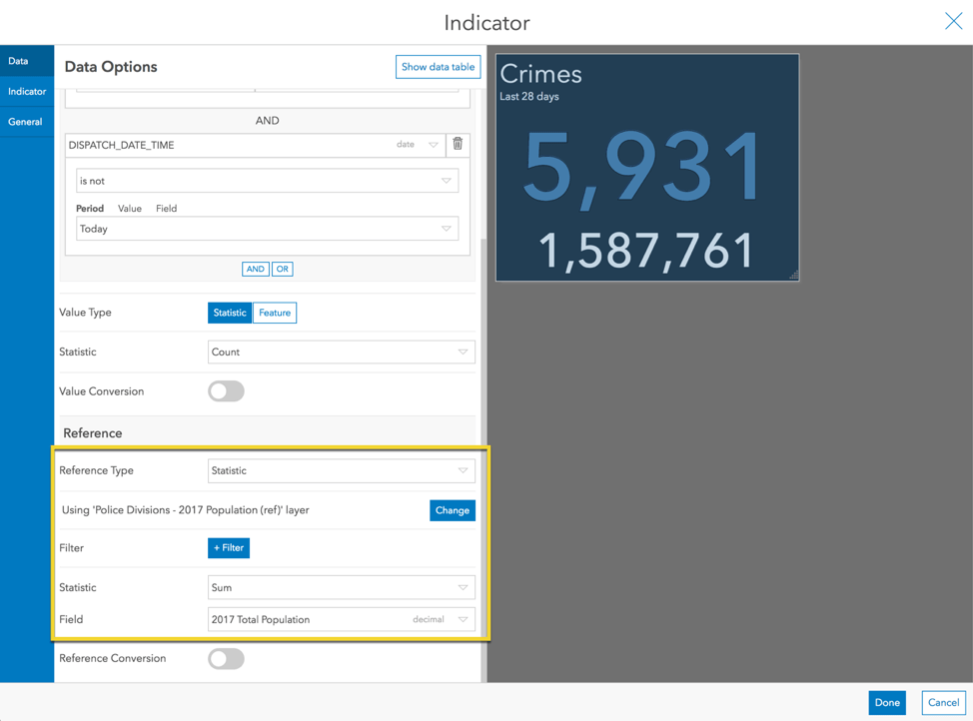This screenshot has height=721, width=973.
Task: Expand the Today period dropdown
Action: (268, 229)
